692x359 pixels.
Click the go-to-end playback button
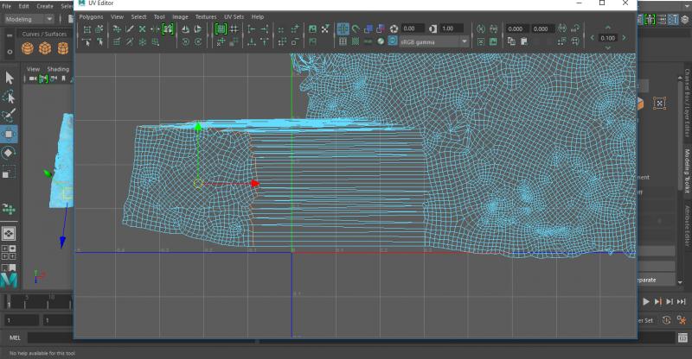(x=682, y=300)
